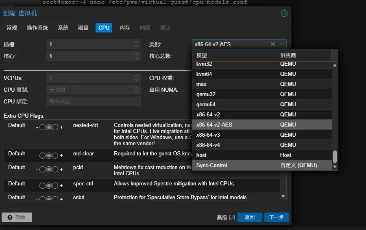Set spec-ctrl flag to off (minus radio)
This screenshot has height=230, width=366.
[x=42, y=185]
